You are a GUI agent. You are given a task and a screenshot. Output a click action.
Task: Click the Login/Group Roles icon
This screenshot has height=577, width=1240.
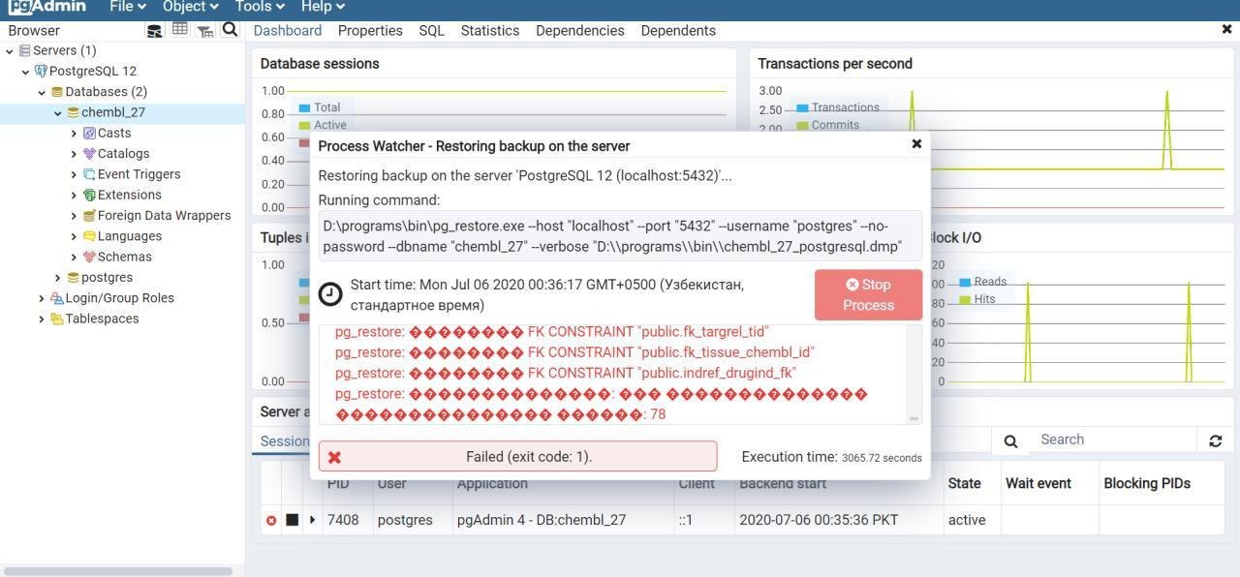(x=56, y=298)
